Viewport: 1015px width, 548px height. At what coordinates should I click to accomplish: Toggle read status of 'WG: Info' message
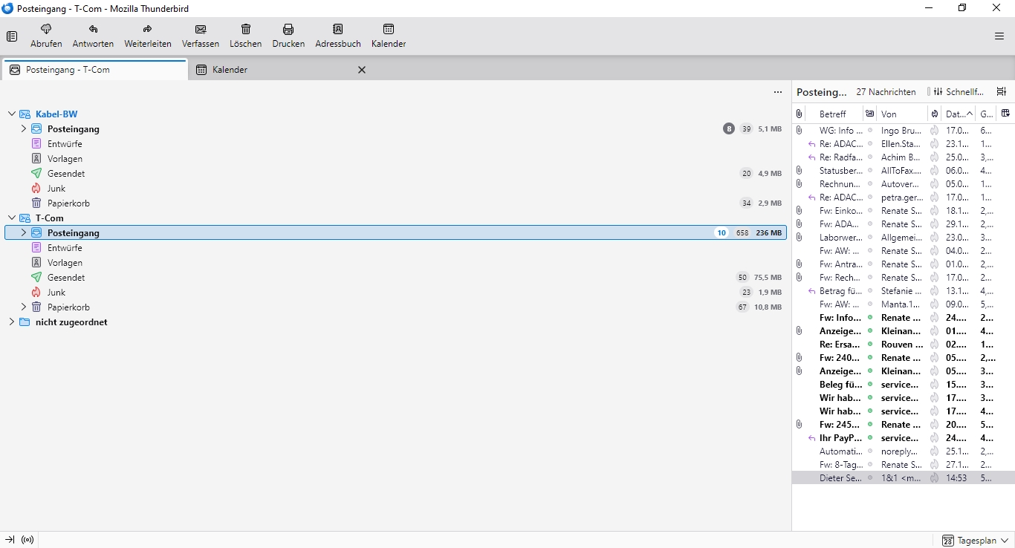click(869, 131)
